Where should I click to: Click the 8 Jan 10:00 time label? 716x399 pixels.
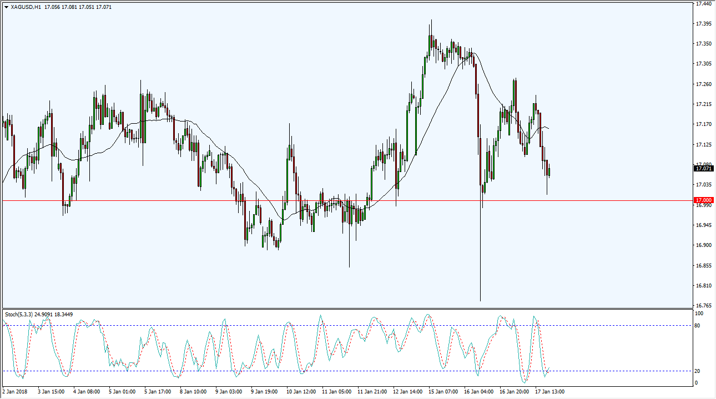tap(193, 391)
